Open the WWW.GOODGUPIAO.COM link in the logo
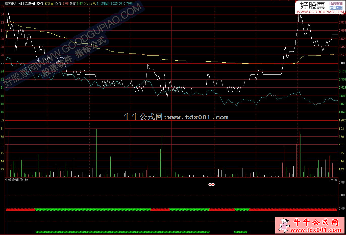This screenshot has height=235, width=346. click(x=320, y=12)
